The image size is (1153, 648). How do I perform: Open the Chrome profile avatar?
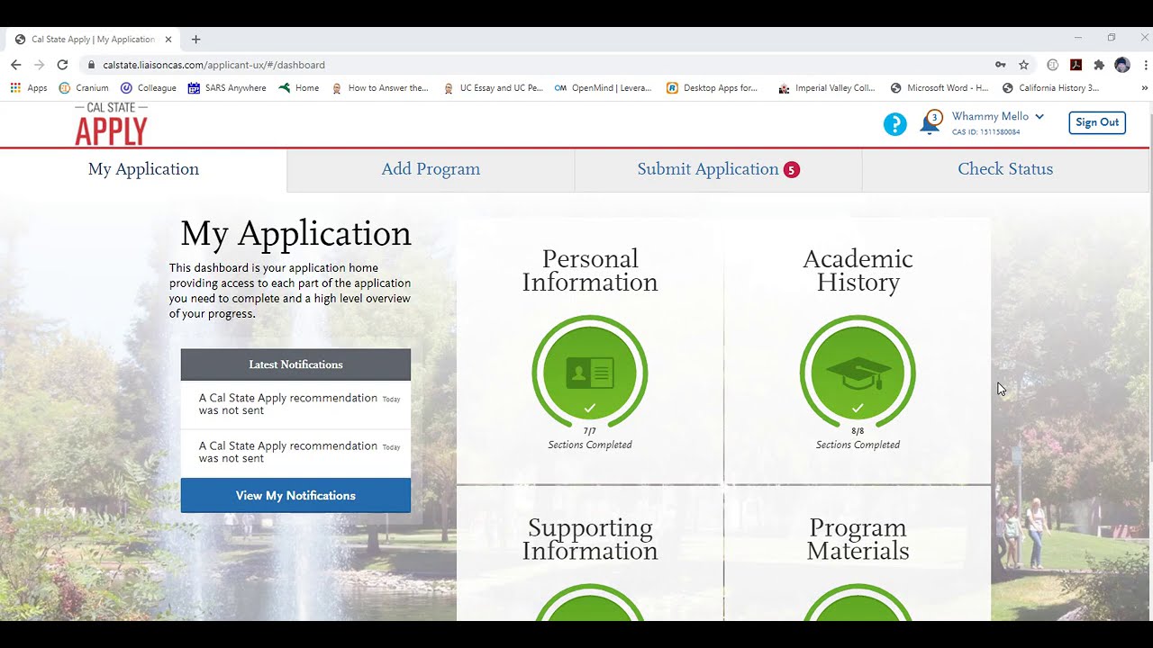[1122, 65]
